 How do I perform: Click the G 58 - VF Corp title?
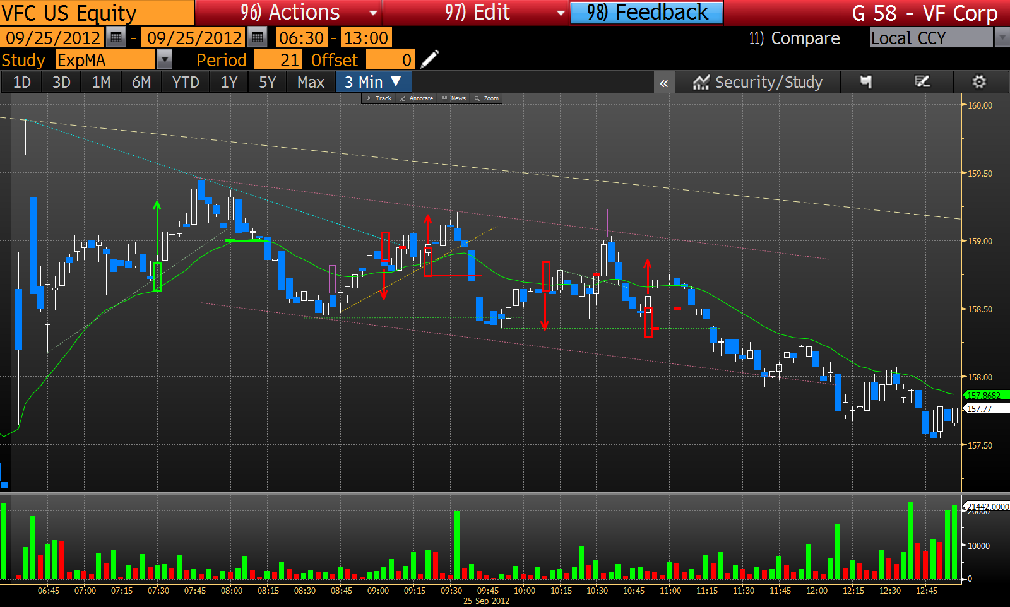coord(925,13)
